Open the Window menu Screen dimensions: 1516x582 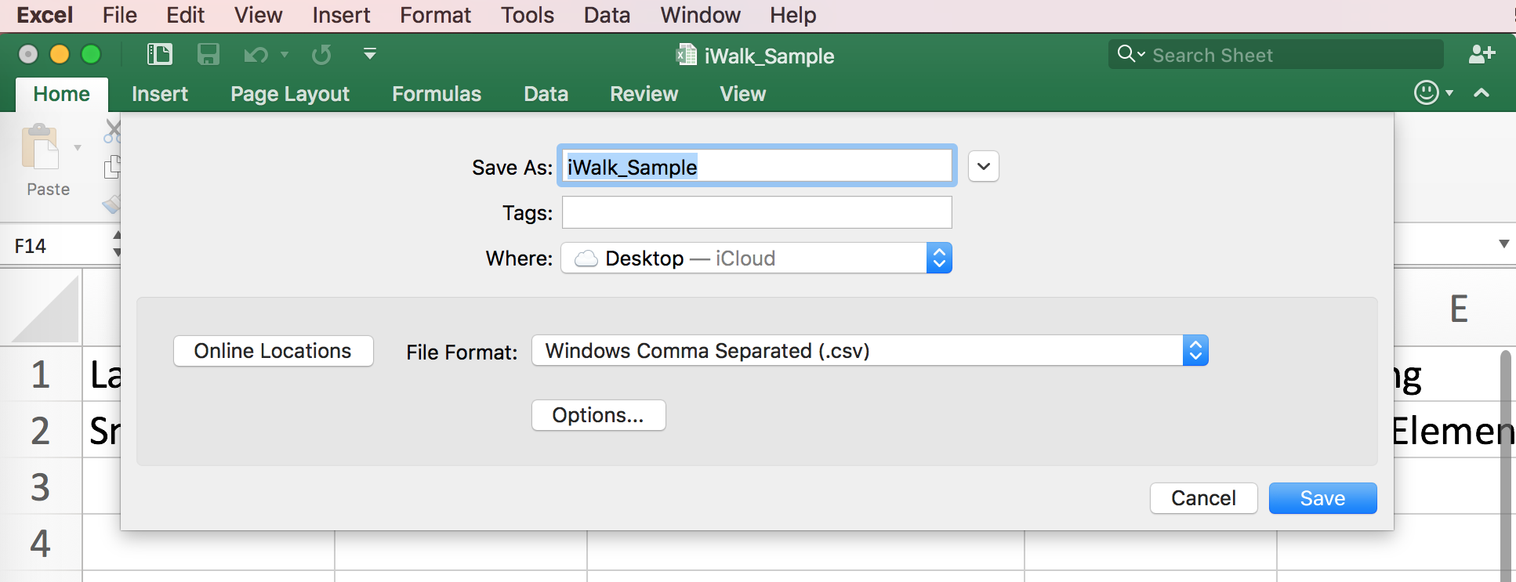click(700, 15)
